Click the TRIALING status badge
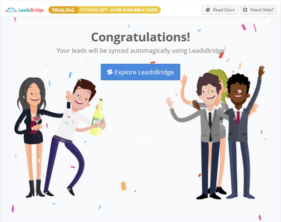 [63, 10]
